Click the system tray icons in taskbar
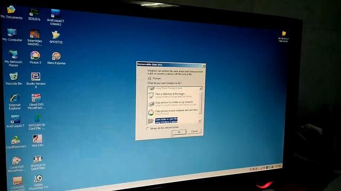 point(262,168)
